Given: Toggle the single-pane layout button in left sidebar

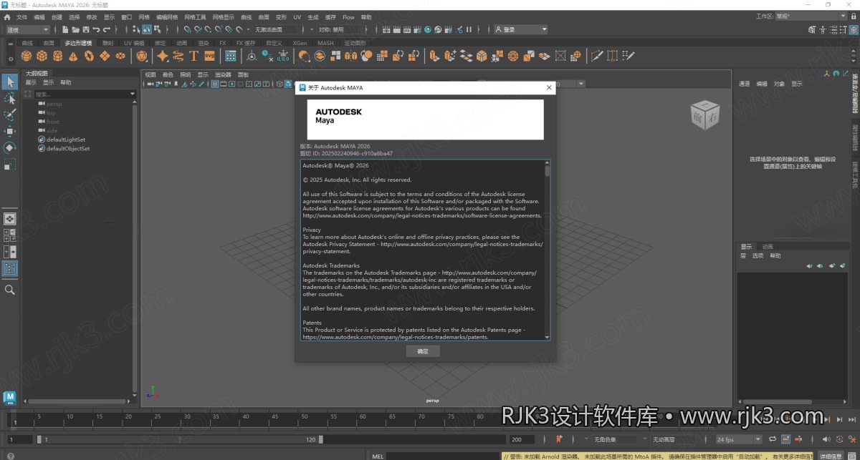Looking at the screenshot, I should (x=10, y=219).
